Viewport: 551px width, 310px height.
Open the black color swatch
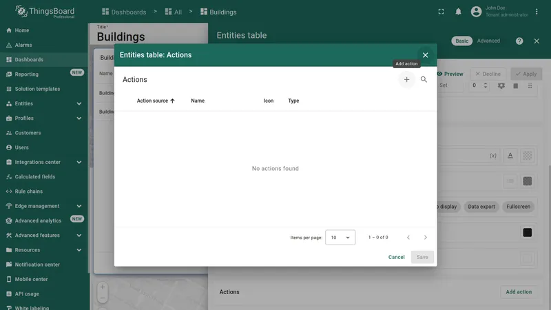(x=527, y=233)
